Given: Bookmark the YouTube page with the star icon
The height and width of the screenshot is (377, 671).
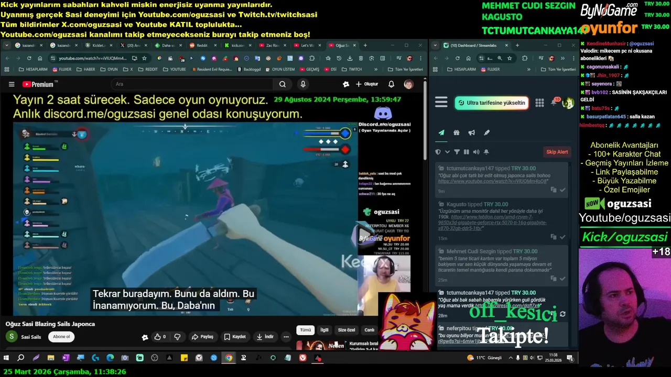Looking at the screenshot, I should pos(144,58).
